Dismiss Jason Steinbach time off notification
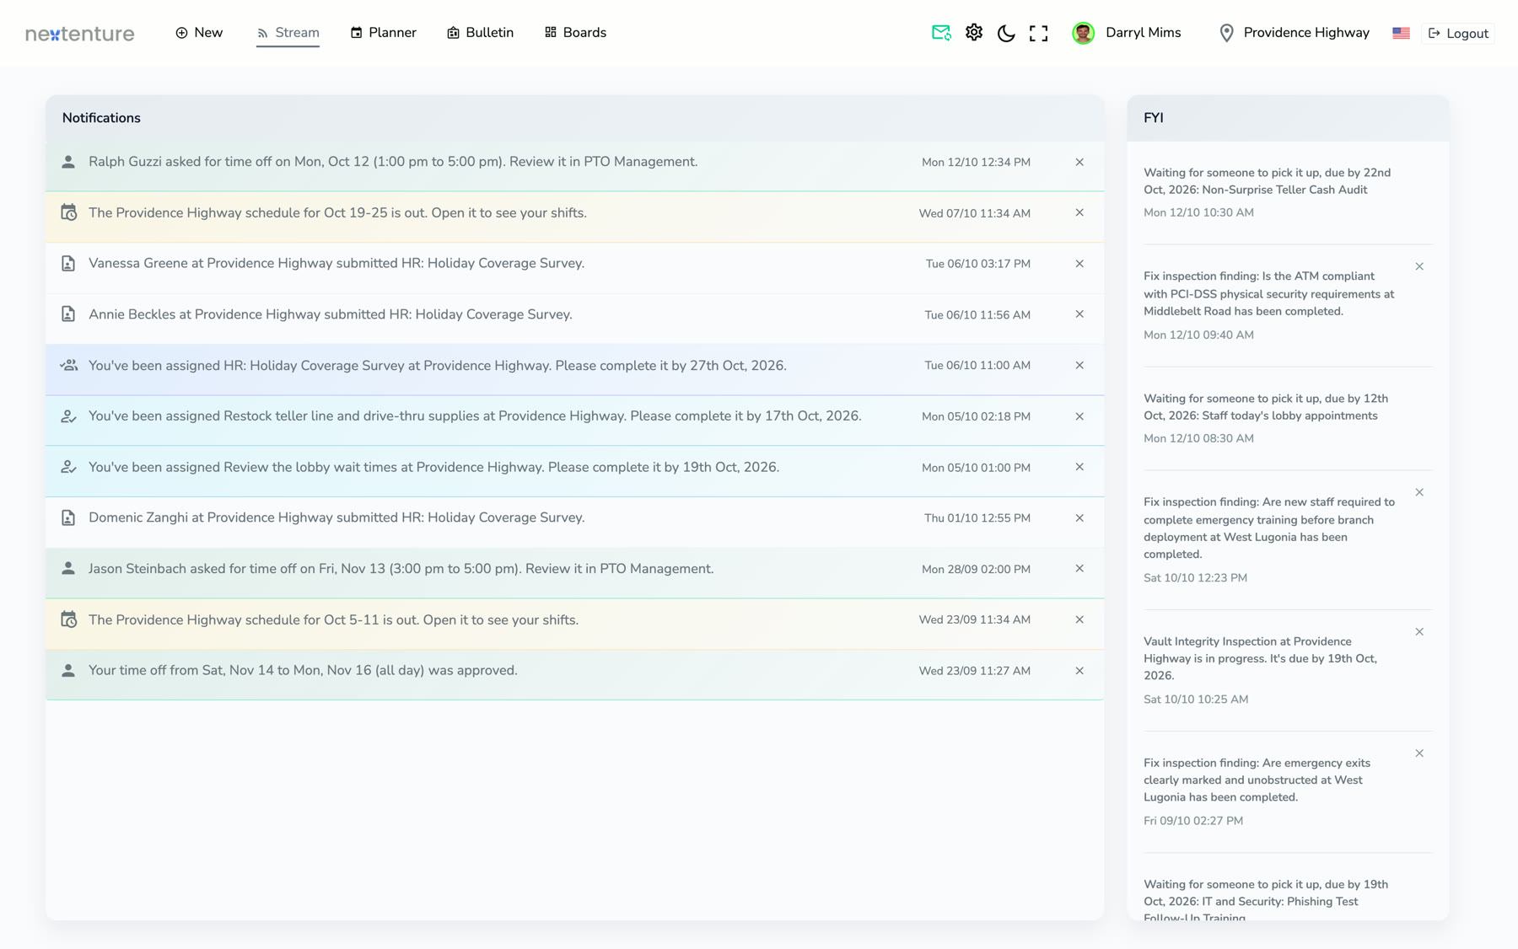This screenshot has height=949, width=1518. (1079, 569)
